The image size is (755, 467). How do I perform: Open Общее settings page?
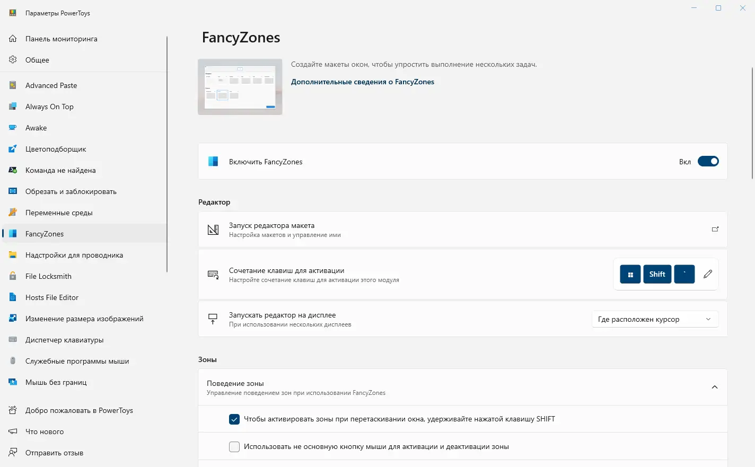click(x=37, y=60)
